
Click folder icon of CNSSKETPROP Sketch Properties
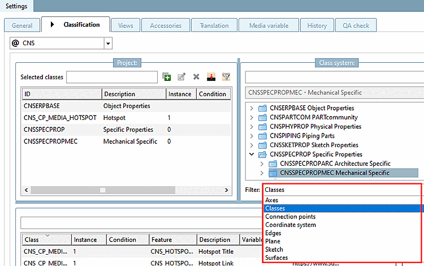tap(262, 145)
